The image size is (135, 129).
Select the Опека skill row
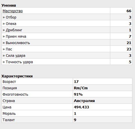point(67,23)
